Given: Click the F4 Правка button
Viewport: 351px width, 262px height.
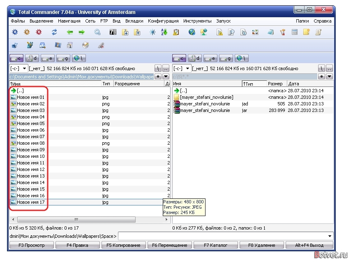Looking at the screenshot, I should [x=77, y=245].
